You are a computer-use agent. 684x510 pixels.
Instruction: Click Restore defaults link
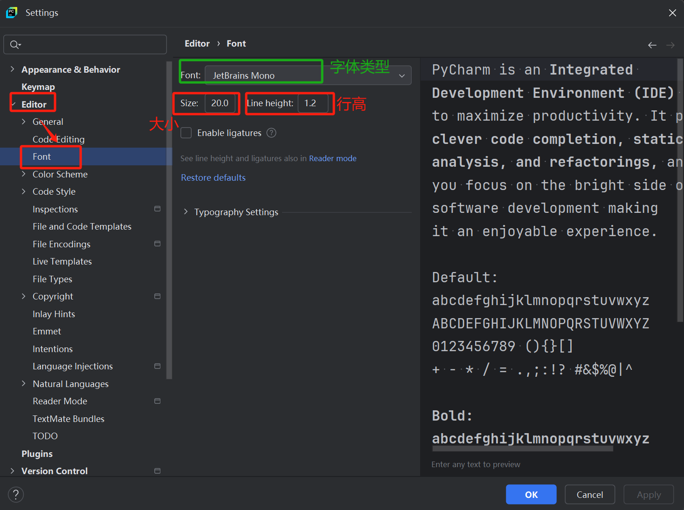[x=213, y=177]
